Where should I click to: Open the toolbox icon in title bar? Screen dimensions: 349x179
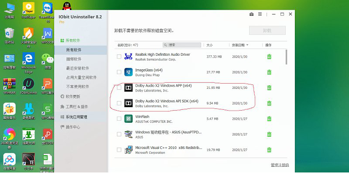click(x=252, y=14)
